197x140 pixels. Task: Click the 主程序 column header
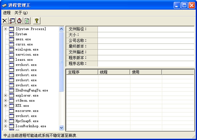(82, 72)
